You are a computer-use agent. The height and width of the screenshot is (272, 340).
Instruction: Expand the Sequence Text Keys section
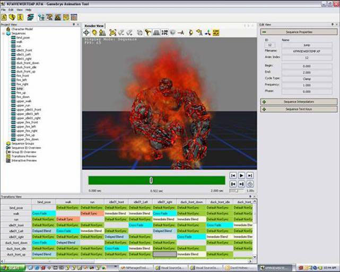coord(299,109)
